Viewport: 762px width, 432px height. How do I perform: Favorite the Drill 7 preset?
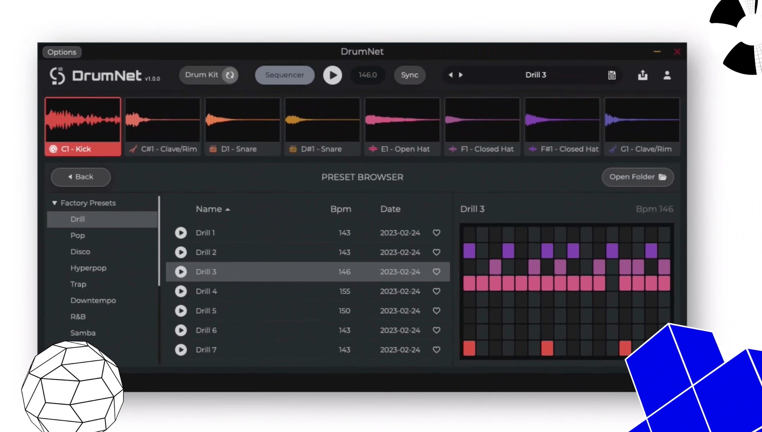click(x=437, y=349)
